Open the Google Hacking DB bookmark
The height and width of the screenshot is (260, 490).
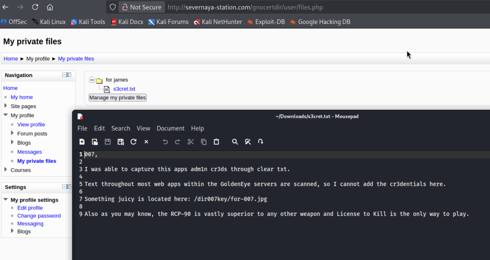tap(320, 22)
